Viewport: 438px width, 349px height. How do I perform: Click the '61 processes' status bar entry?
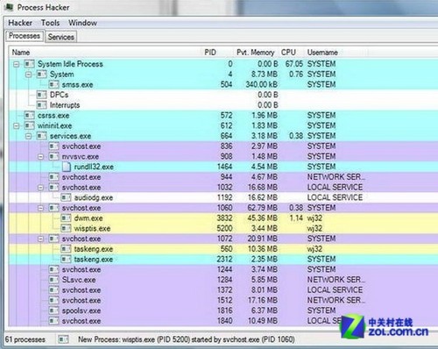pyautogui.click(x=25, y=339)
